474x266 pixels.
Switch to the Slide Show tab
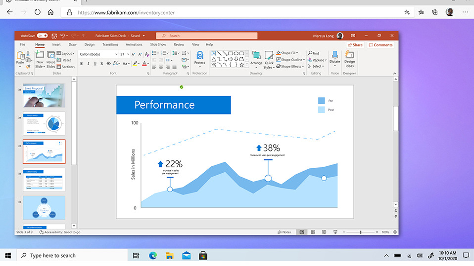(158, 44)
